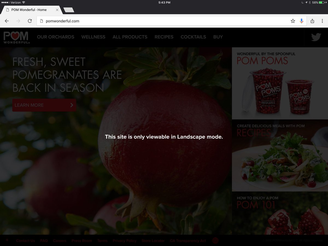Open the Recipes navigation item
Screen dimensions: 328x246
(x=164, y=37)
